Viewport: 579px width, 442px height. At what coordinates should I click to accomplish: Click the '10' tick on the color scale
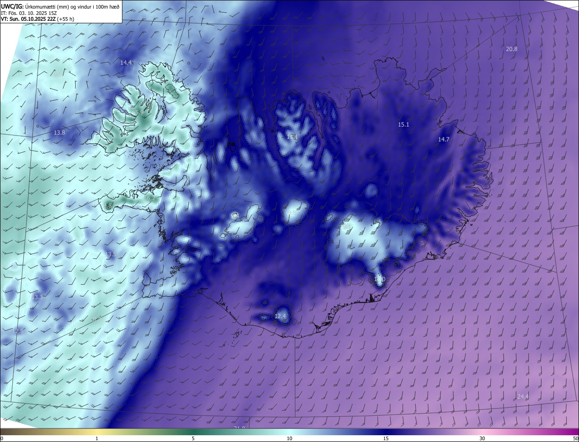(x=289, y=438)
